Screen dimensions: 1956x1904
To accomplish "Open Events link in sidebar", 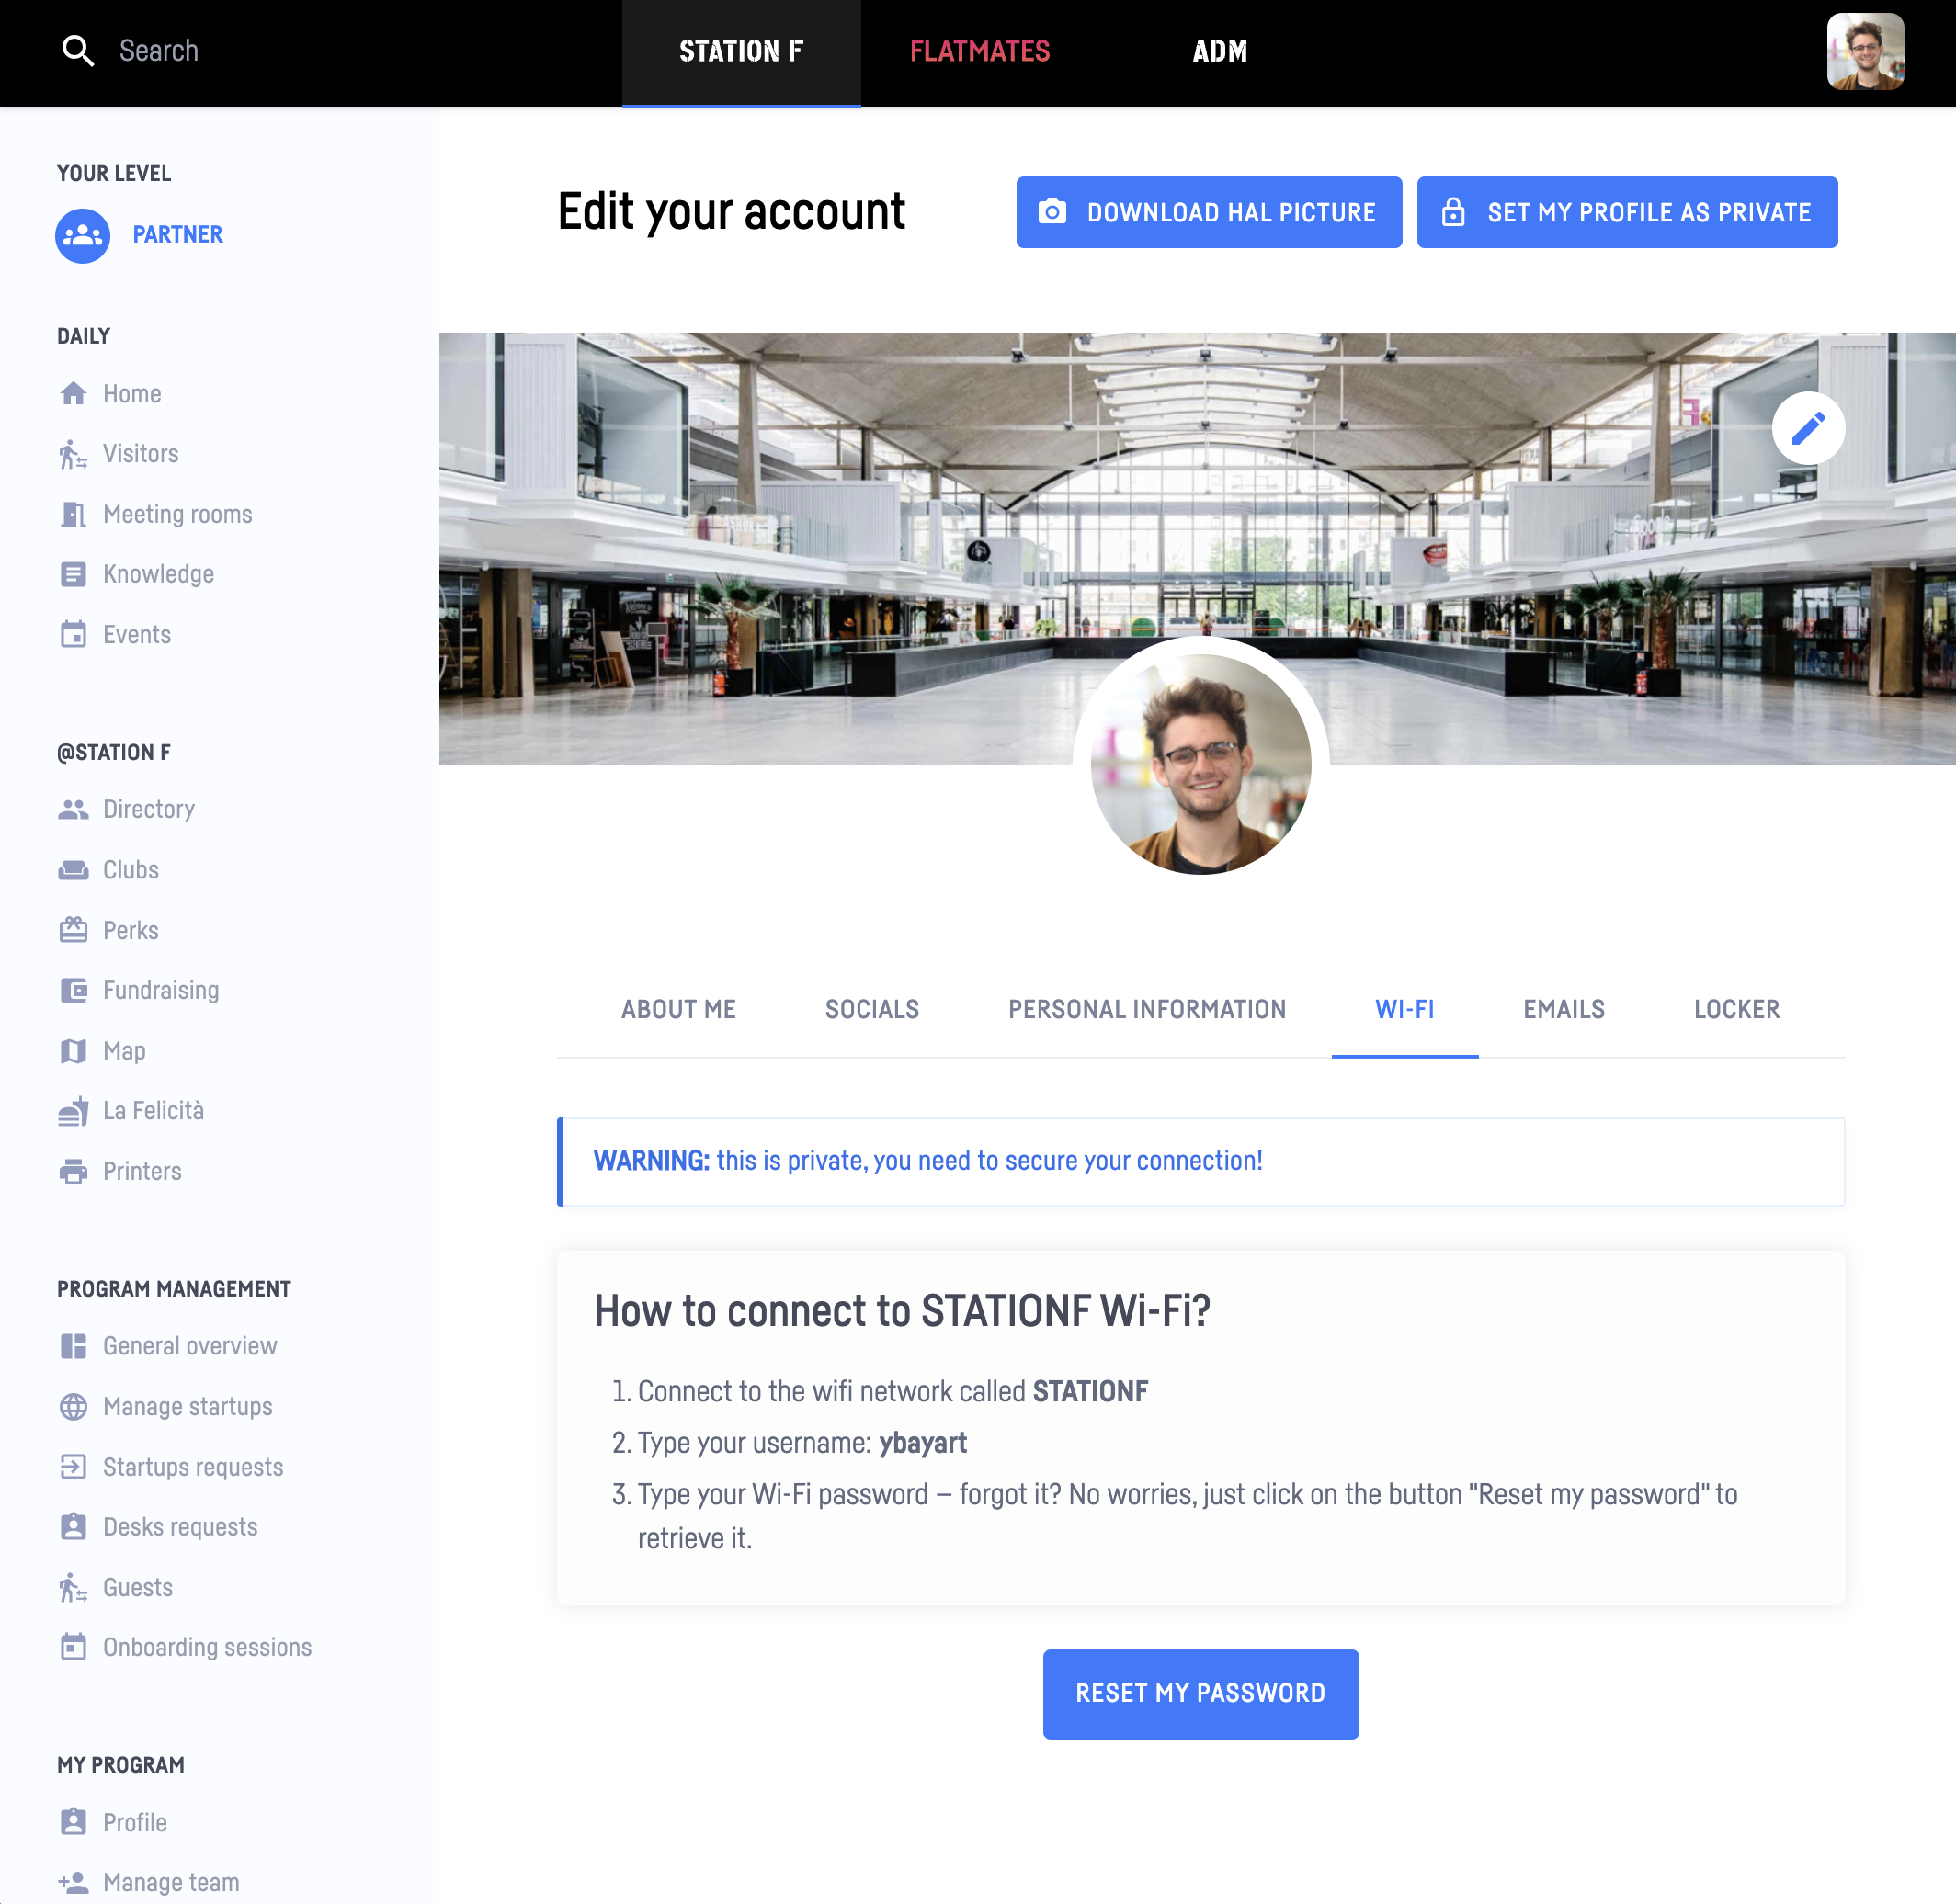I will (137, 635).
